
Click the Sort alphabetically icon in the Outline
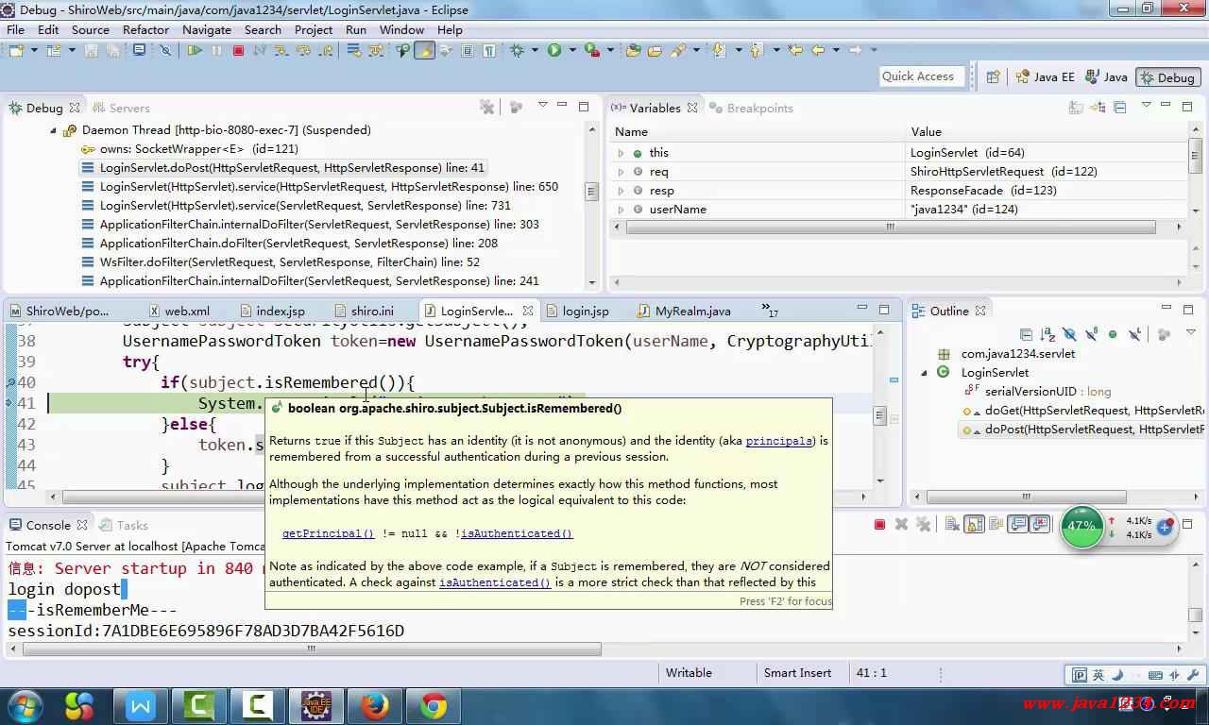pyautogui.click(x=1047, y=334)
